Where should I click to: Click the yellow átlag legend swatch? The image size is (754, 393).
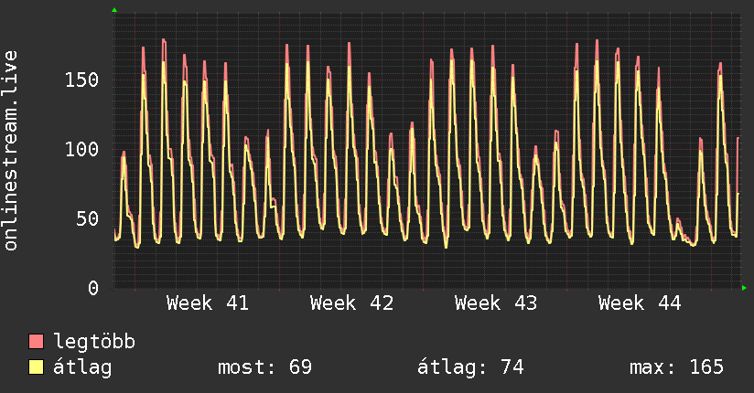36,367
